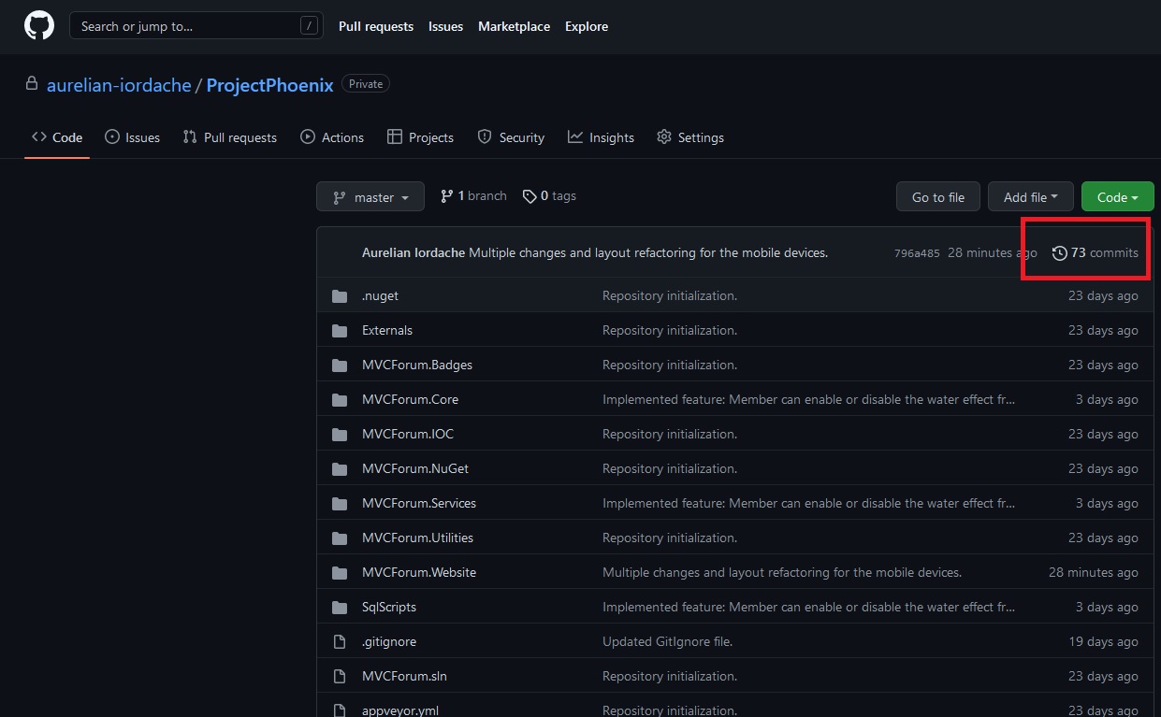Screen dimensions: 1161x717
Task: Click the '19 days ago' timestamp
Action: (x=1104, y=642)
